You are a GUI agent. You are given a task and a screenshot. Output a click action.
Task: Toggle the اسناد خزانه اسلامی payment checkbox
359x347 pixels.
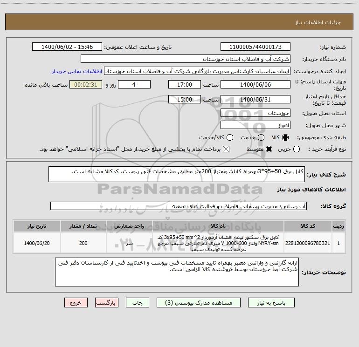point(226,150)
